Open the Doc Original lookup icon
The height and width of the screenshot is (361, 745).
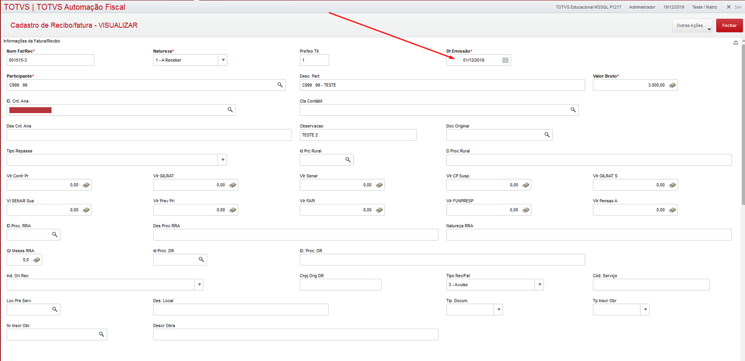(x=547, y=135)
